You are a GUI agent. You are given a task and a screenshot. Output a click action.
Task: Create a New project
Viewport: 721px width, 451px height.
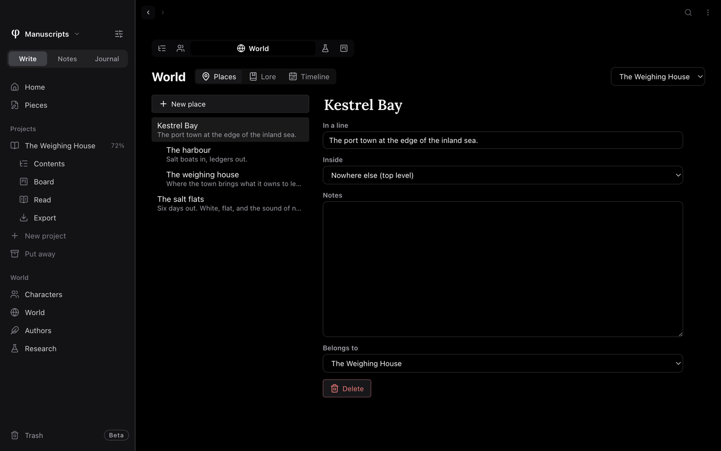pos(68,236)
